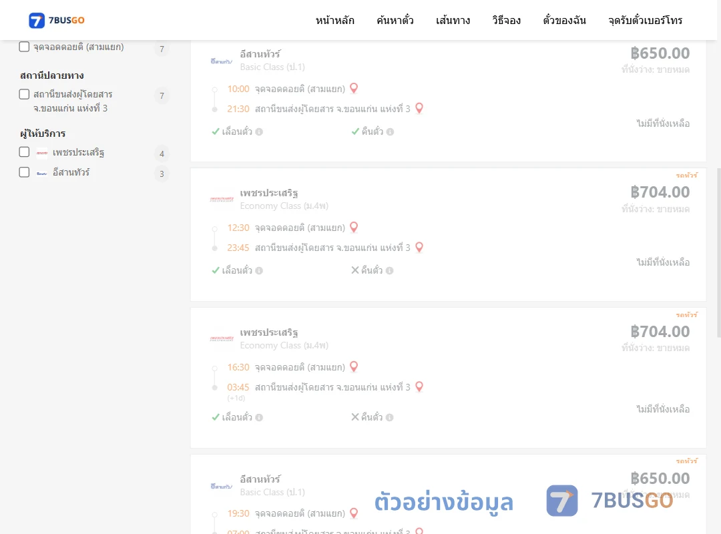Tick the จุดจอดดอยติ (สามแยก) origin checkbox
This screenshot has height=534, width=721.
(x=25, y=47)
